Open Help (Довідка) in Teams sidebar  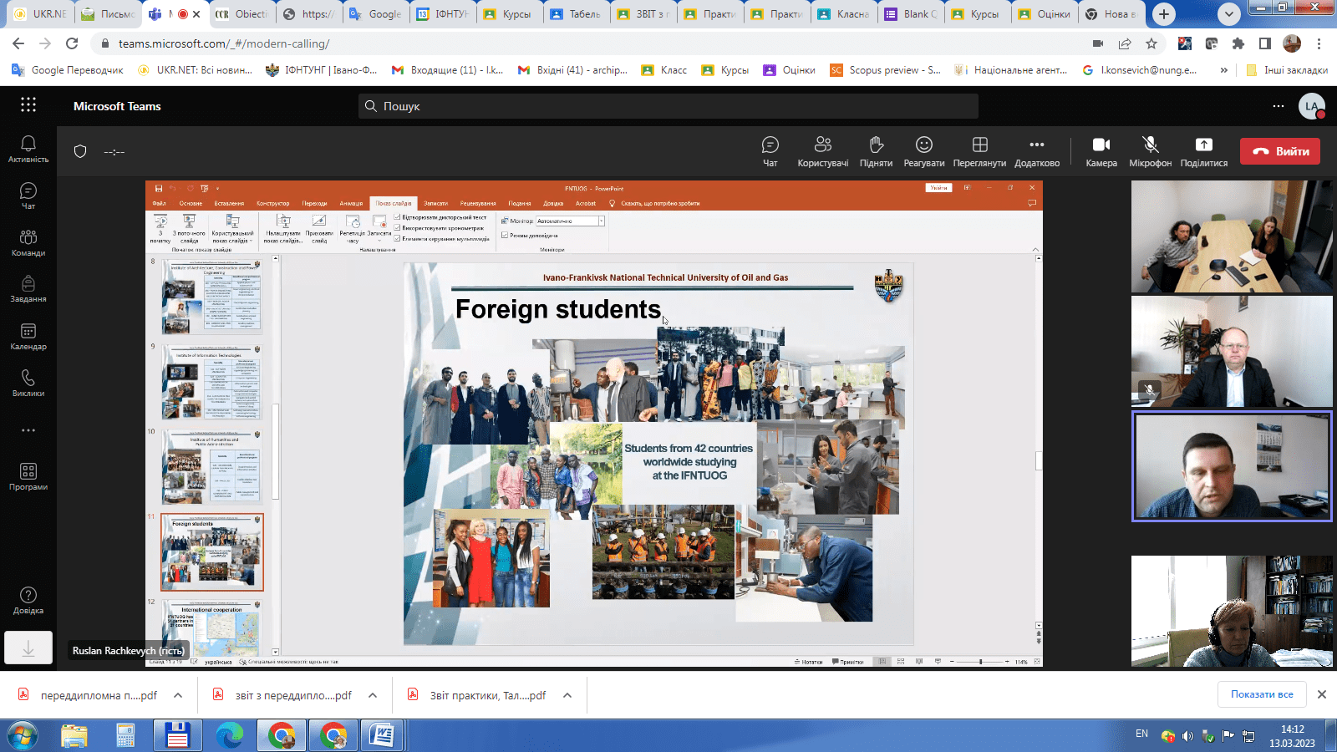coord(28,600)
